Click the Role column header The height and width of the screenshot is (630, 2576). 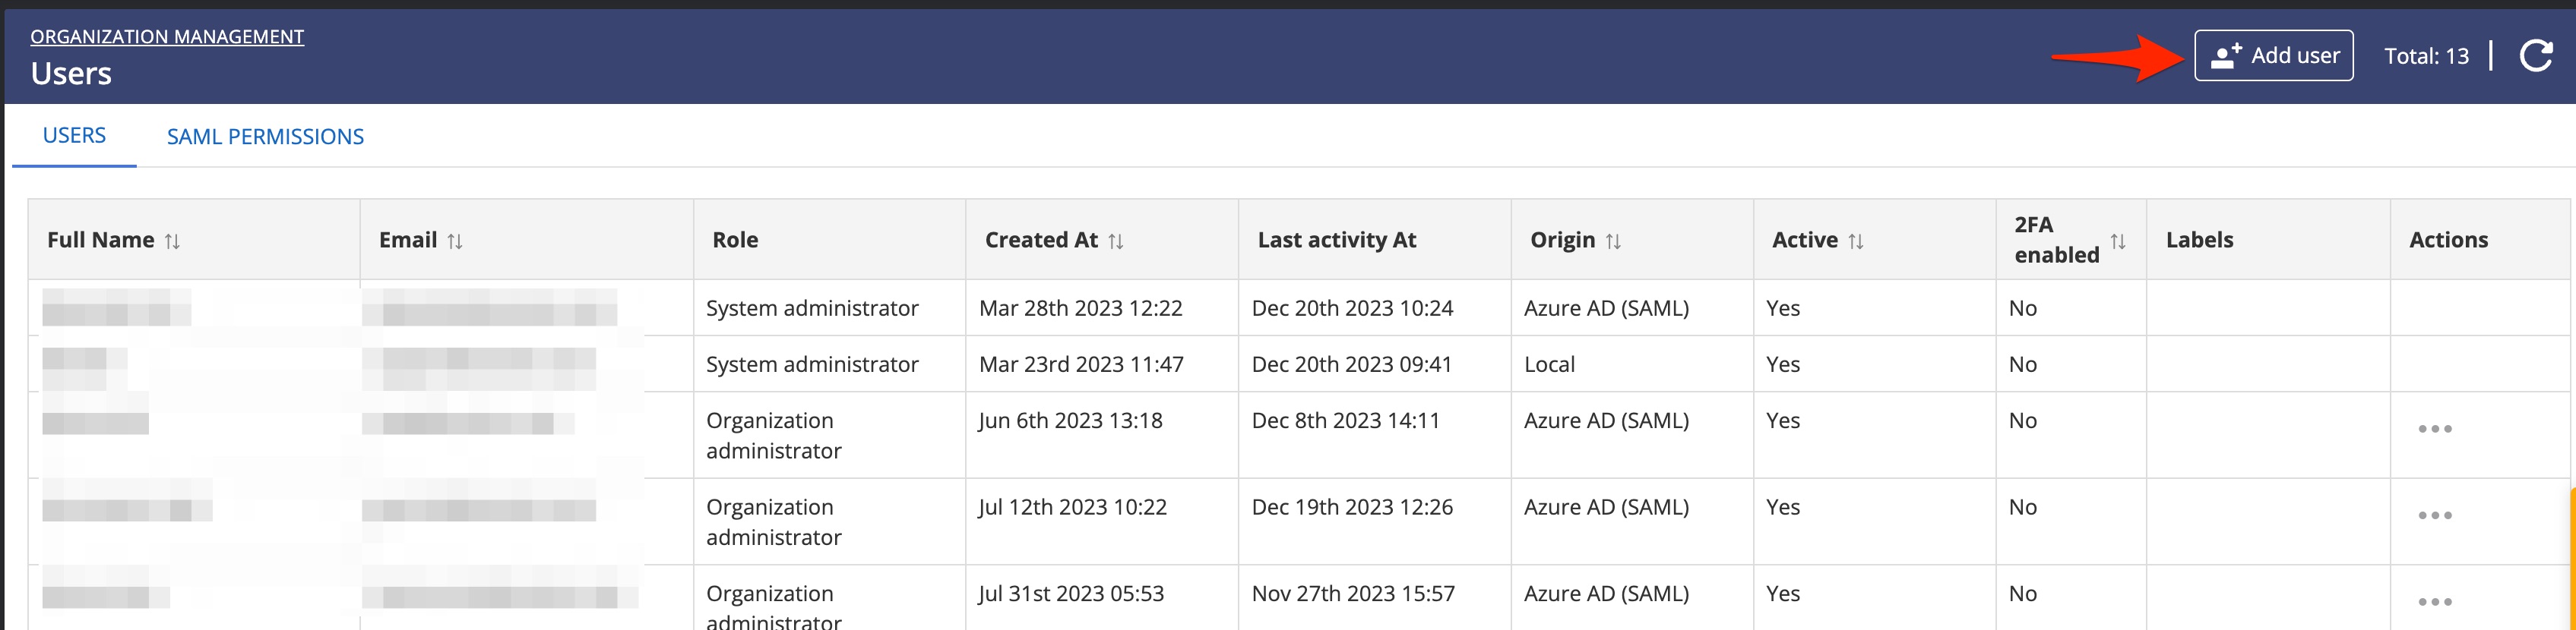735,241
